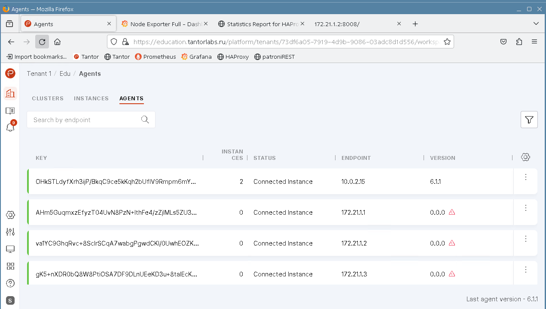546x309 pixels.
Task: Open the documentation book icon in sidebar
Action: click(10, 111)
